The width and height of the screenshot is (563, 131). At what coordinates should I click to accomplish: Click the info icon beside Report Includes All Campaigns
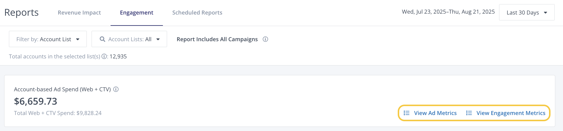(265, 39)
